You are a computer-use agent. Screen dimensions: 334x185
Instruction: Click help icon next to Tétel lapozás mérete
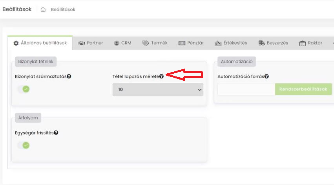(161, 76)
